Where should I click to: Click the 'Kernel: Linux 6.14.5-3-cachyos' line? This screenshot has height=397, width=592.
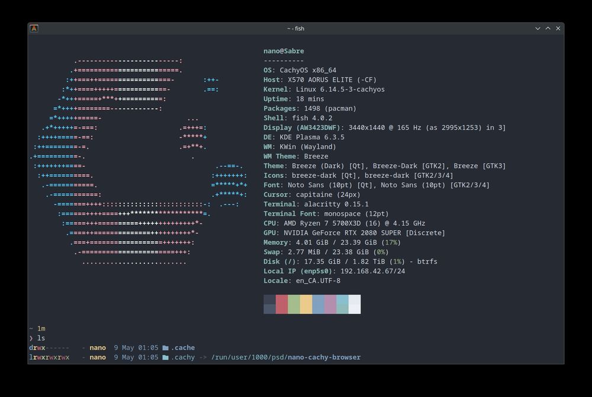(324, 89)
